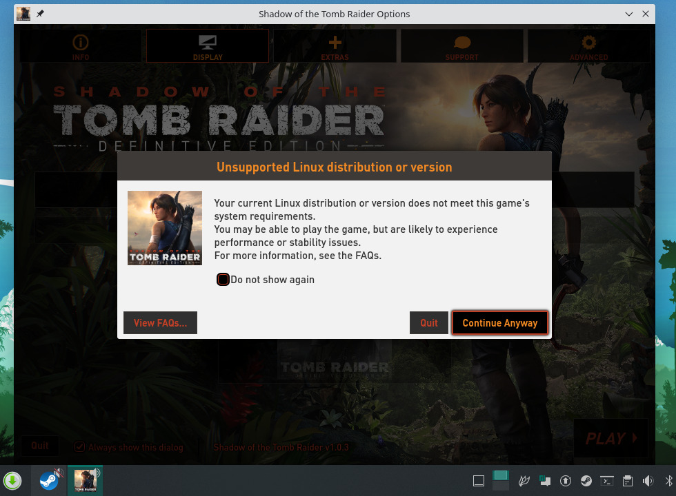Select Tomb Raider task in the taskbar
This screenshot has height=496, width=676.
[x=86, y=481]
